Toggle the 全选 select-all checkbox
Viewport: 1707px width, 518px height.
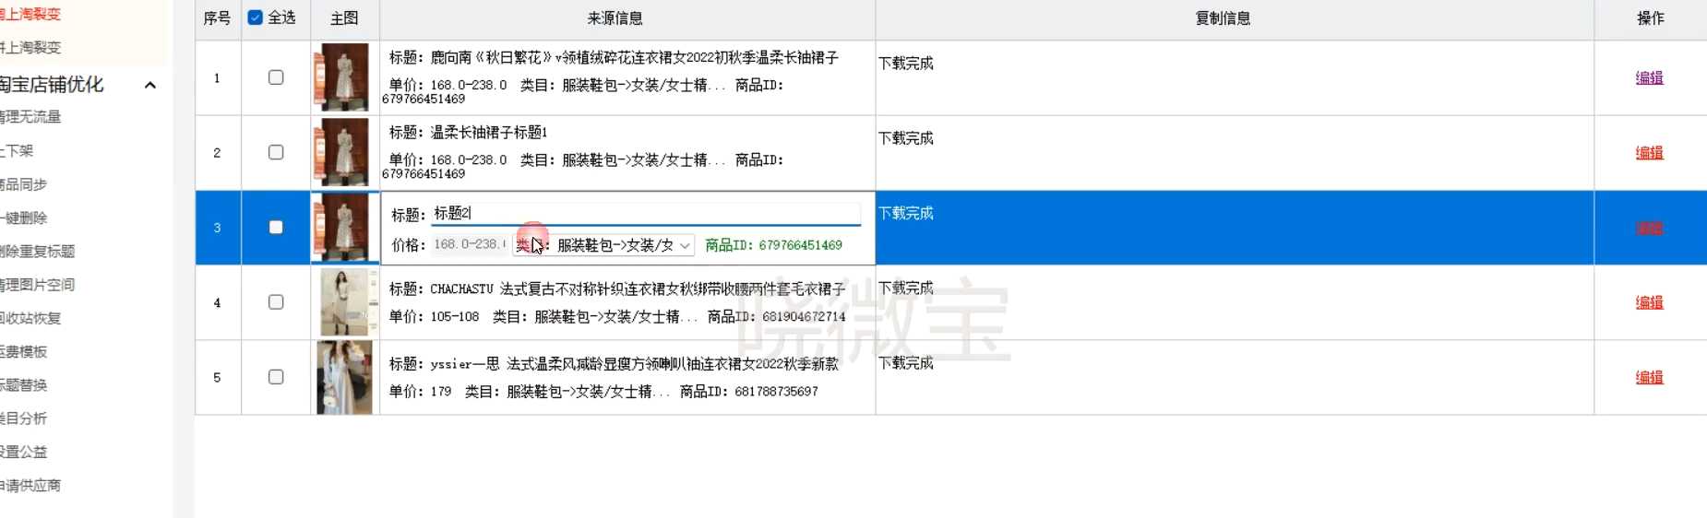256,18
